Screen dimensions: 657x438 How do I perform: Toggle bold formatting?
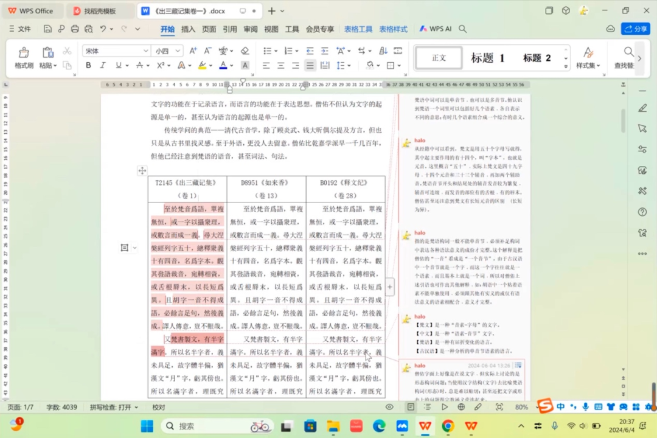88,65
